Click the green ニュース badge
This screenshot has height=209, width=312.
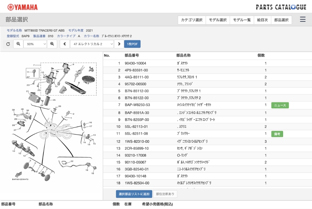tap(280, 105)
